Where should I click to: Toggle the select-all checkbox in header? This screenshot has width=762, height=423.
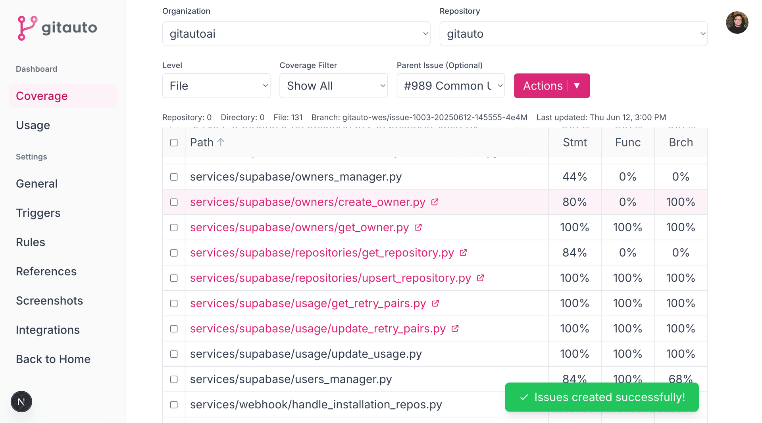click(x=174, y=143)
